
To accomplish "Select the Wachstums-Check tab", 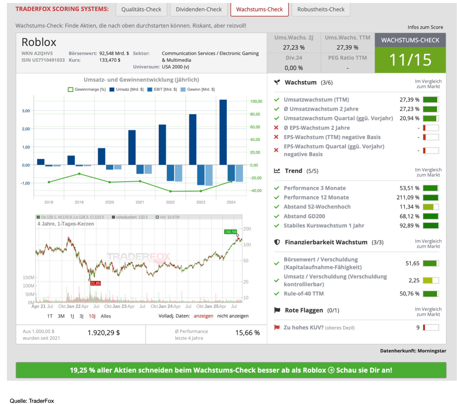I will (x=259, y=9).
